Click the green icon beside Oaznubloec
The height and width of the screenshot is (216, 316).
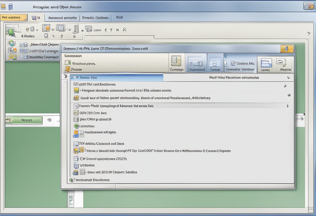click(x=76, y=126)
